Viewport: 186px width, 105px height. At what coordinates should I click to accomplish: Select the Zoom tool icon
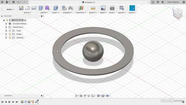tap(88, 96)
